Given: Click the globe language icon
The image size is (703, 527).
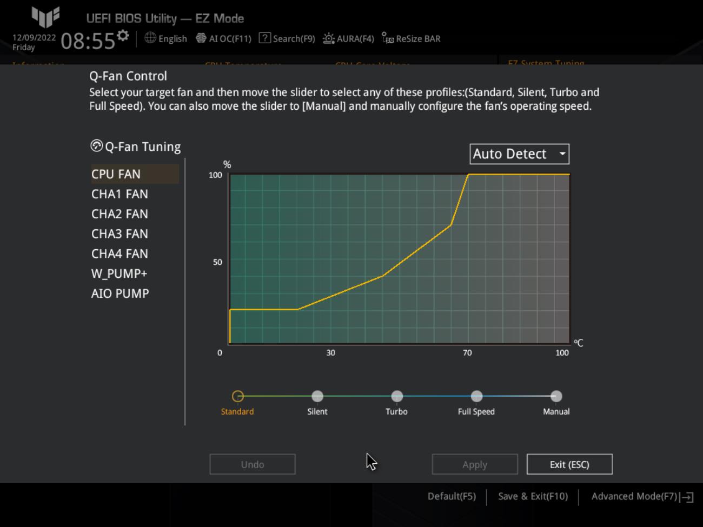Looking at the screenshot, I should [x=150, y=38].
